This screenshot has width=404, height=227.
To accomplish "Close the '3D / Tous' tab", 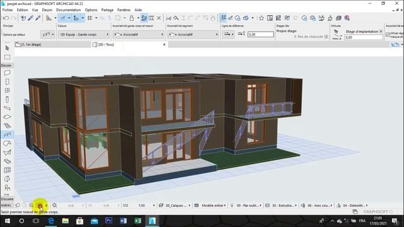I will pos(164,45).
